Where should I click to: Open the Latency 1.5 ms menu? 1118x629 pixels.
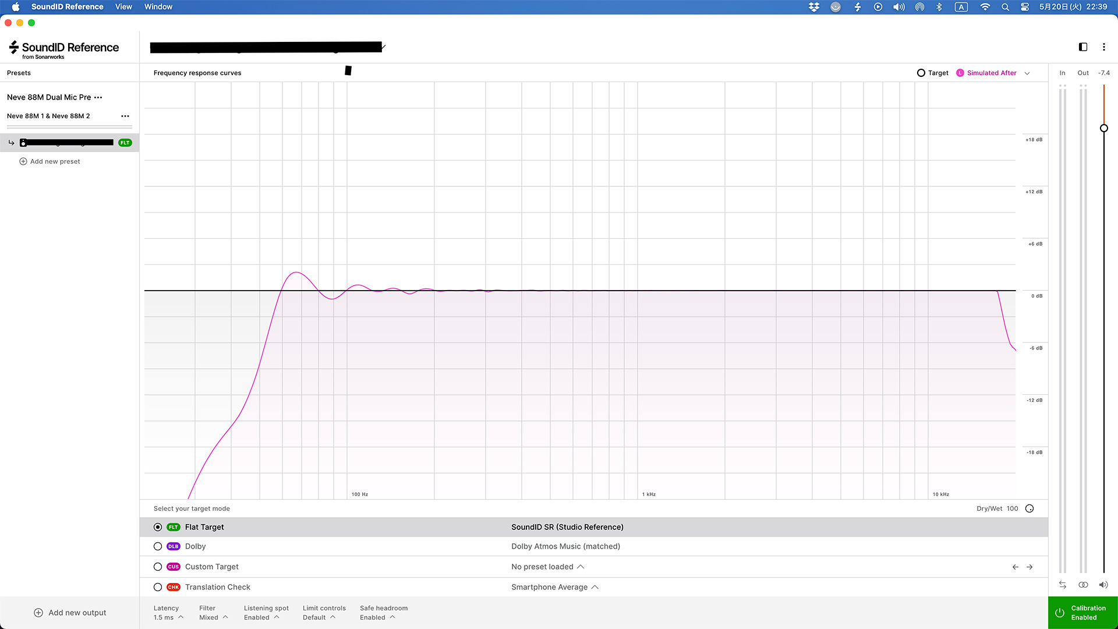168,613
